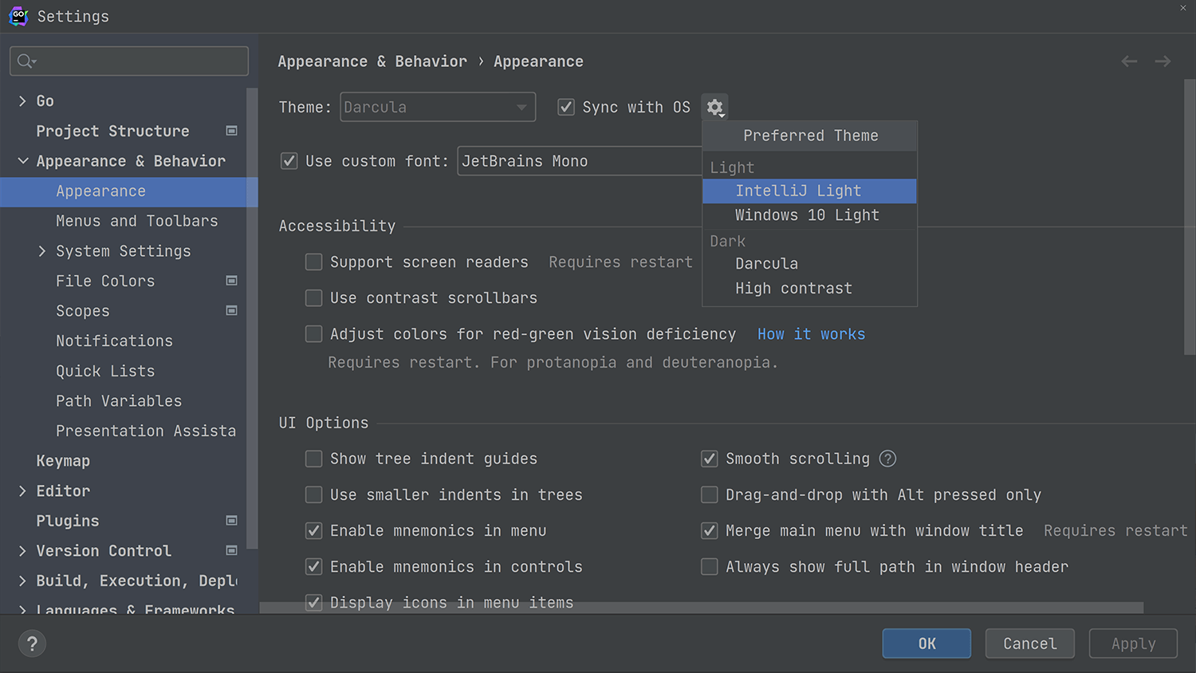Open File Colors settings
1196x673 pixels.
pos(105,281)
